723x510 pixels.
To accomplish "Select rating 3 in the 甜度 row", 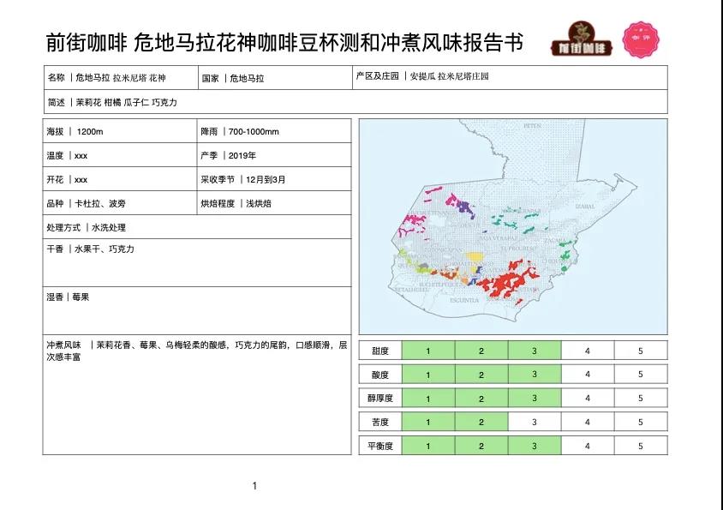I will (x=534, y=351).
